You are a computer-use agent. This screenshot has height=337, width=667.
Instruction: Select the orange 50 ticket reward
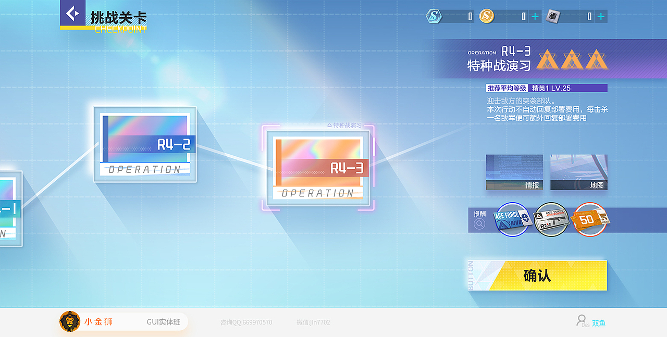590,219
